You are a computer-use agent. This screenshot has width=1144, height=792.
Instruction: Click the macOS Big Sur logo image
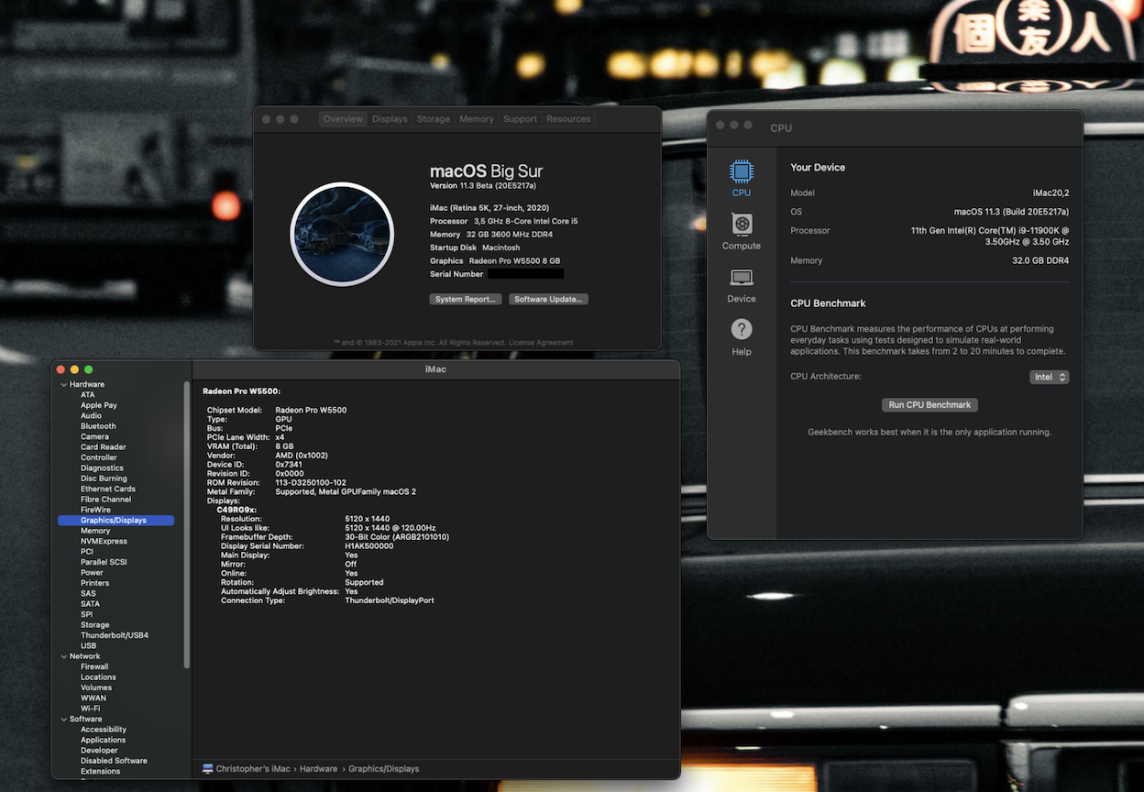pyautogui.click(x=342, y=235)
